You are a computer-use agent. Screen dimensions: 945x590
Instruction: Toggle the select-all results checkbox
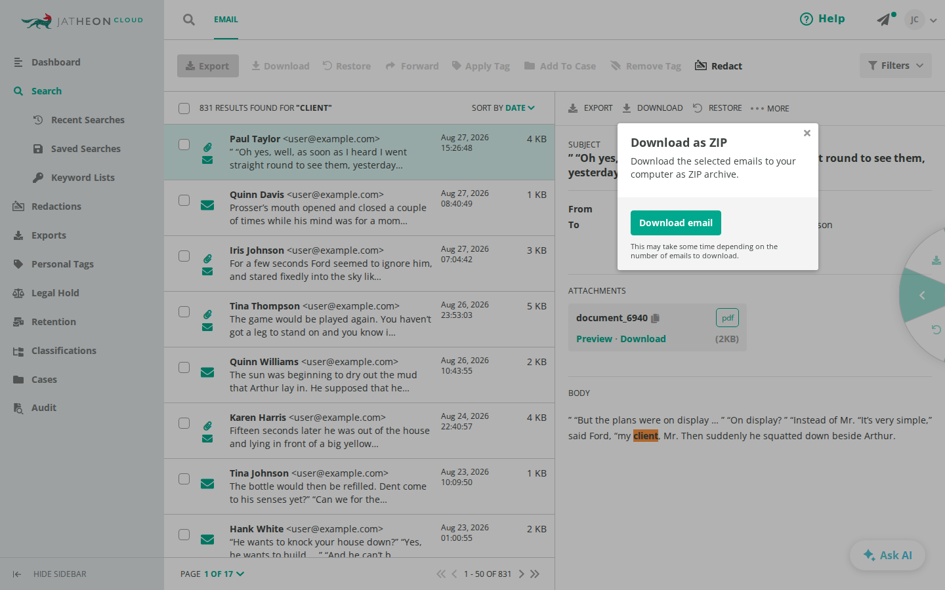pyautogui.click(x=184, y=108)
